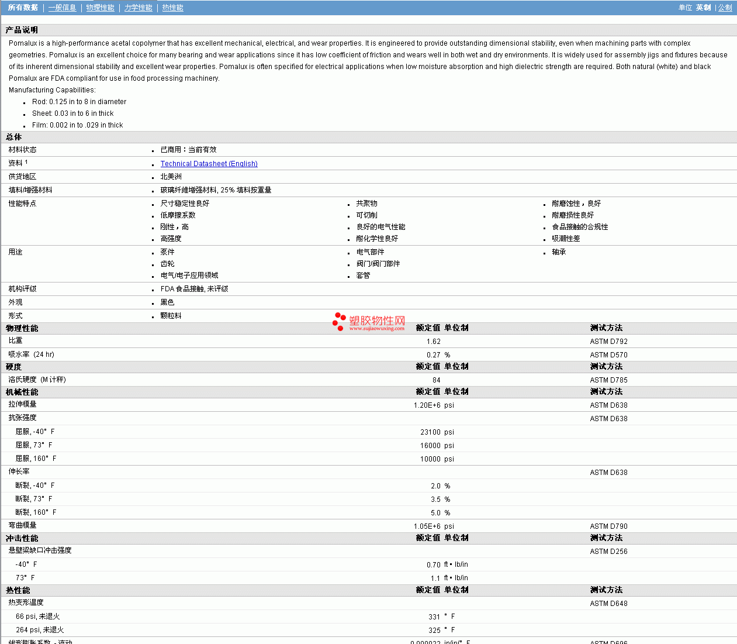
Task: Open the Technical Datasheet (English) link
Action: point(209,164)
